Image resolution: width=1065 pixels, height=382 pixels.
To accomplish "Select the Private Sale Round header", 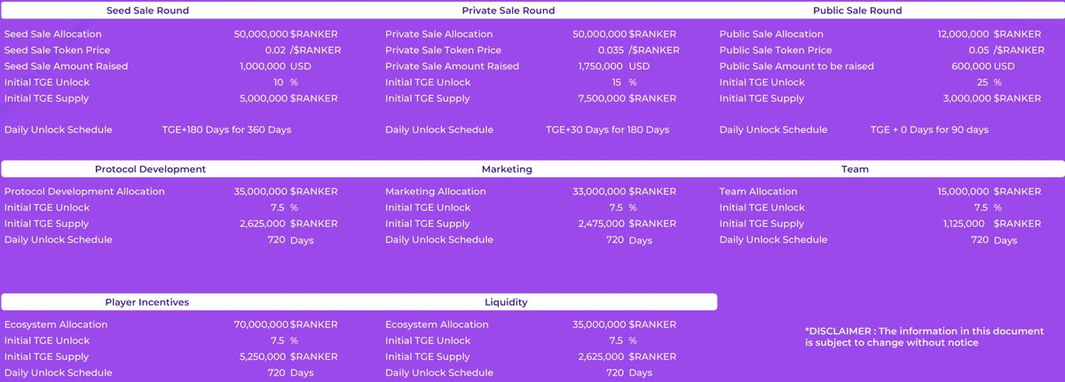I will click(508, 11).
